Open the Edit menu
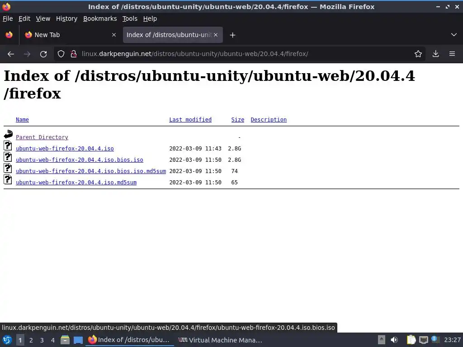Screen dimensions: 463x347 click(x=24, y=19)
